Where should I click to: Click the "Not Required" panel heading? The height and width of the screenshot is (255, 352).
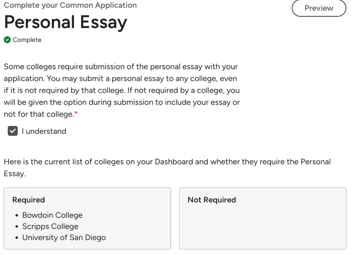coord(211,200)
